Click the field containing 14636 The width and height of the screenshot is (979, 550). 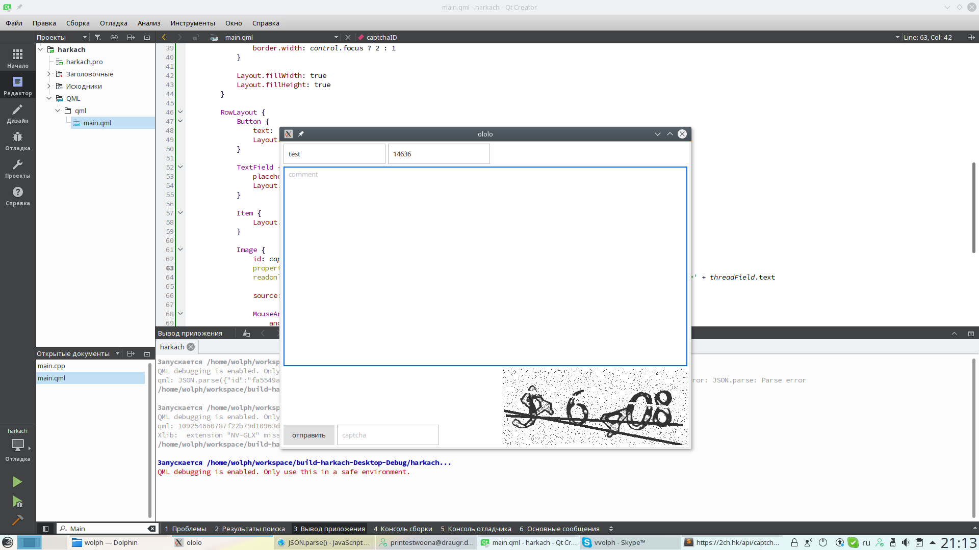(x=439, y=154)
